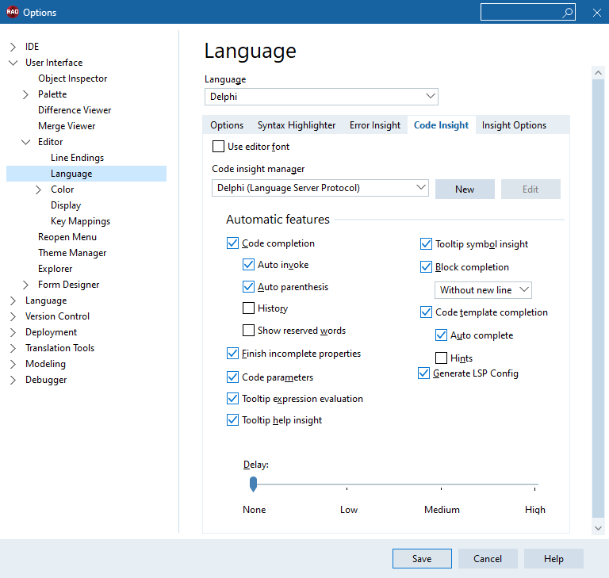The width and height of the screenshot is (609, 578).
Task: Uncheck Code parameters option
Action: tap(232, 377)
